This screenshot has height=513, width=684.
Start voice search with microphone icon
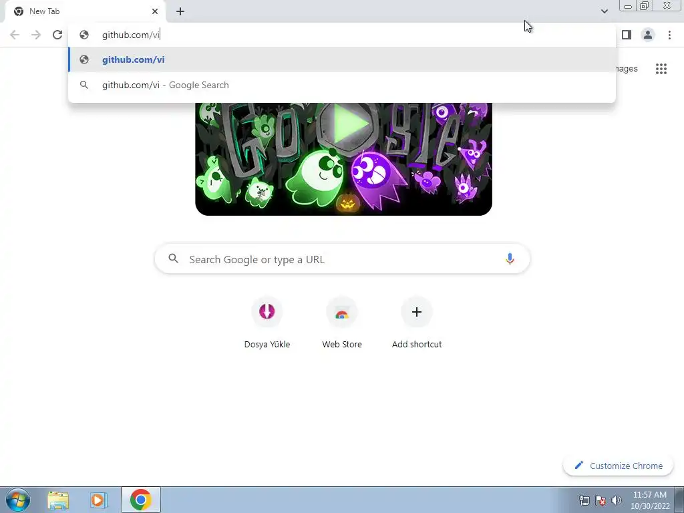pyautogui.click(x=509, y=259)
